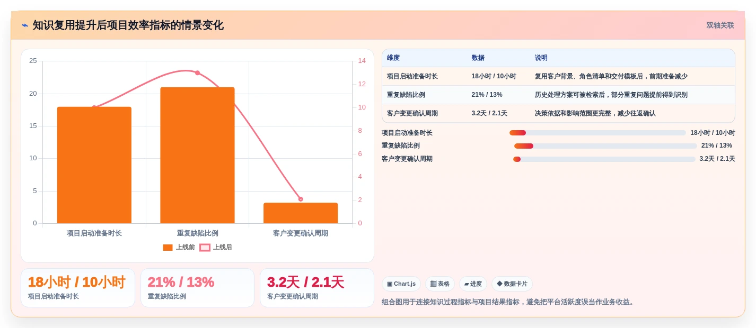Click the 重复缺陷比例 x-axis label
Image resolution: width=756 pixels, height=328 pixels.
(197, 233)
